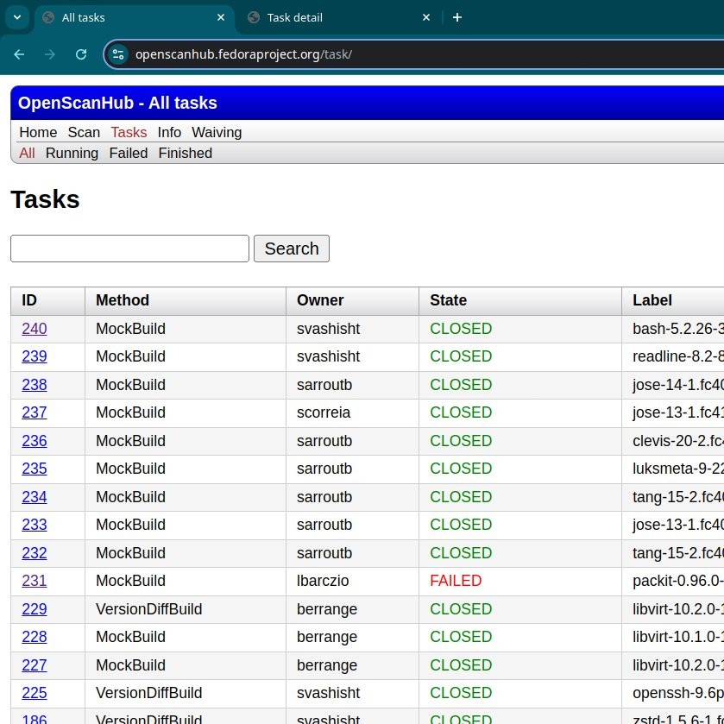The width and height of the screenshot is (724, 724).
Task: Click the task search text field
Action: (129, 249)
